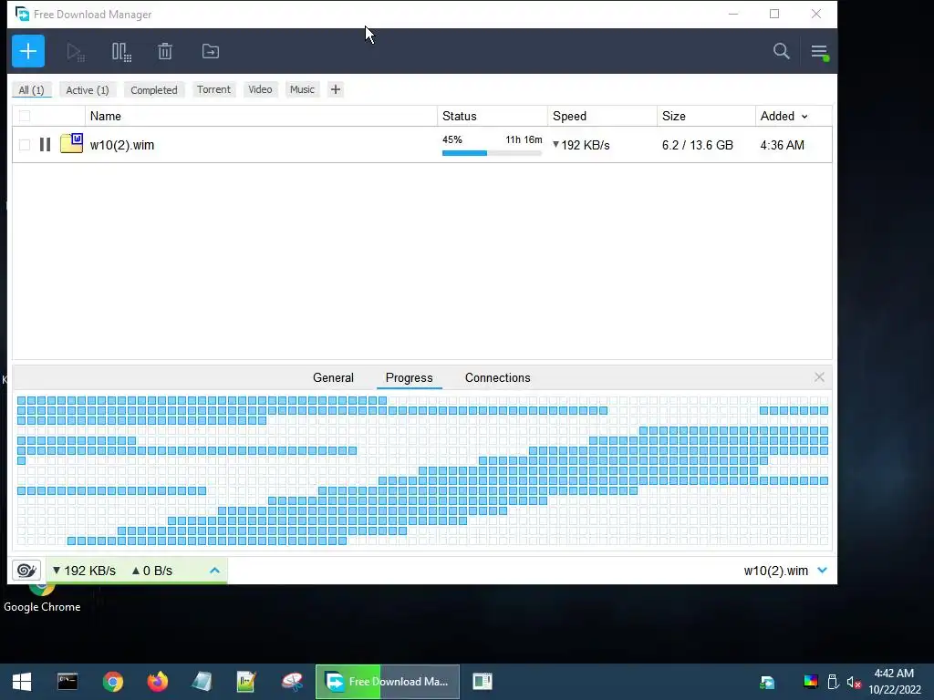
Task: Click the Free Download Manager taskbar button
Action: click(x=387, y=682)
